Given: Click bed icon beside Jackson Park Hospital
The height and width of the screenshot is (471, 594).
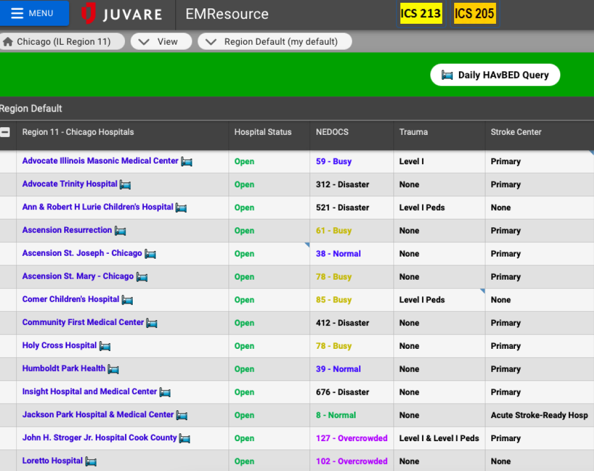Looking at the screenshot, I should (x=182, y=416).
